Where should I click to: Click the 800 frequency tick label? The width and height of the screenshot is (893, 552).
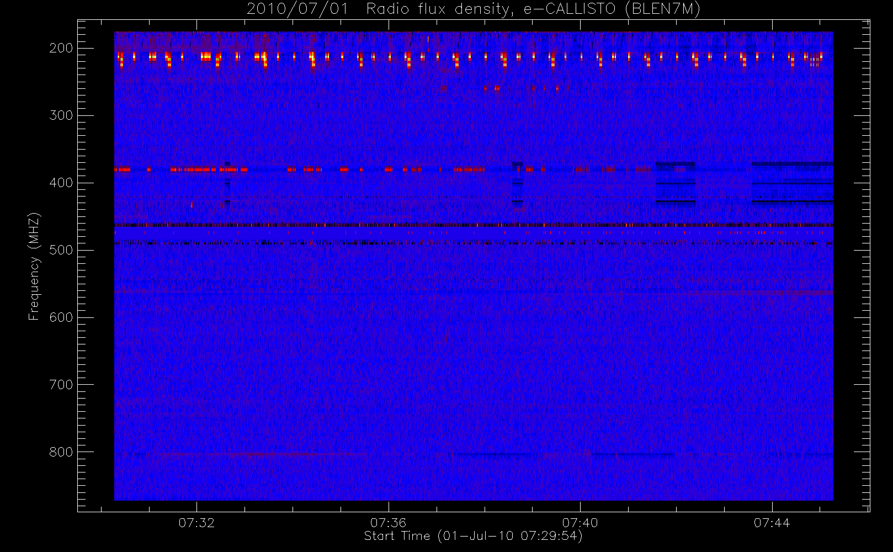(61, 452)
